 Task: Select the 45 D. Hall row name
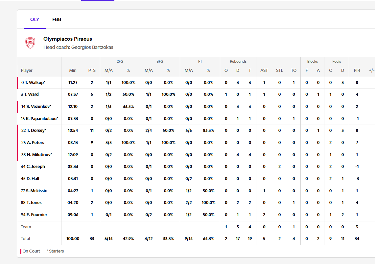30,178
